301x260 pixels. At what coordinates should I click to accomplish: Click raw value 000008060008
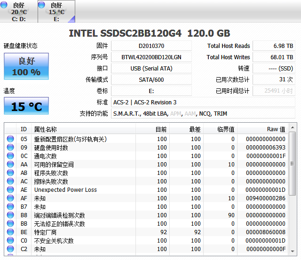[266, 232]
